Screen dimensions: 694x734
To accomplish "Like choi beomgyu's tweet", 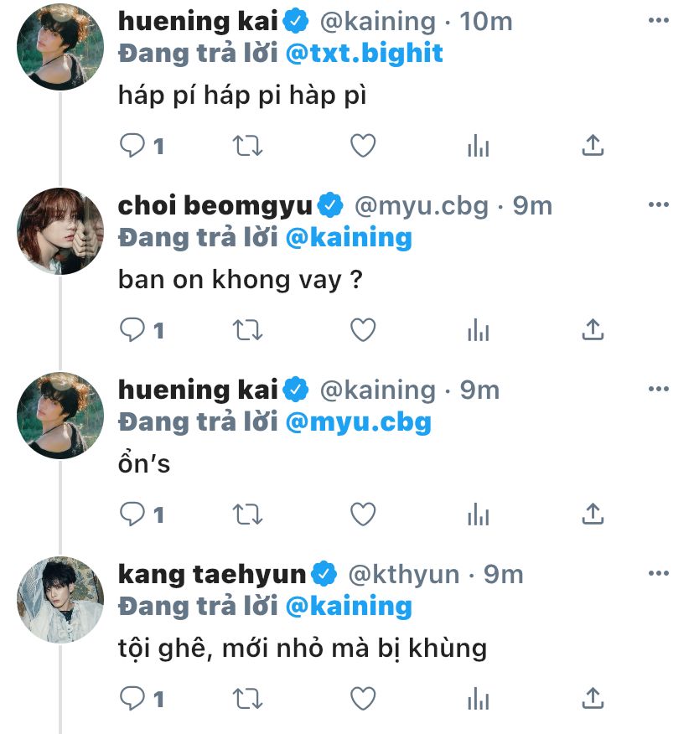I will tap(362, 331).
